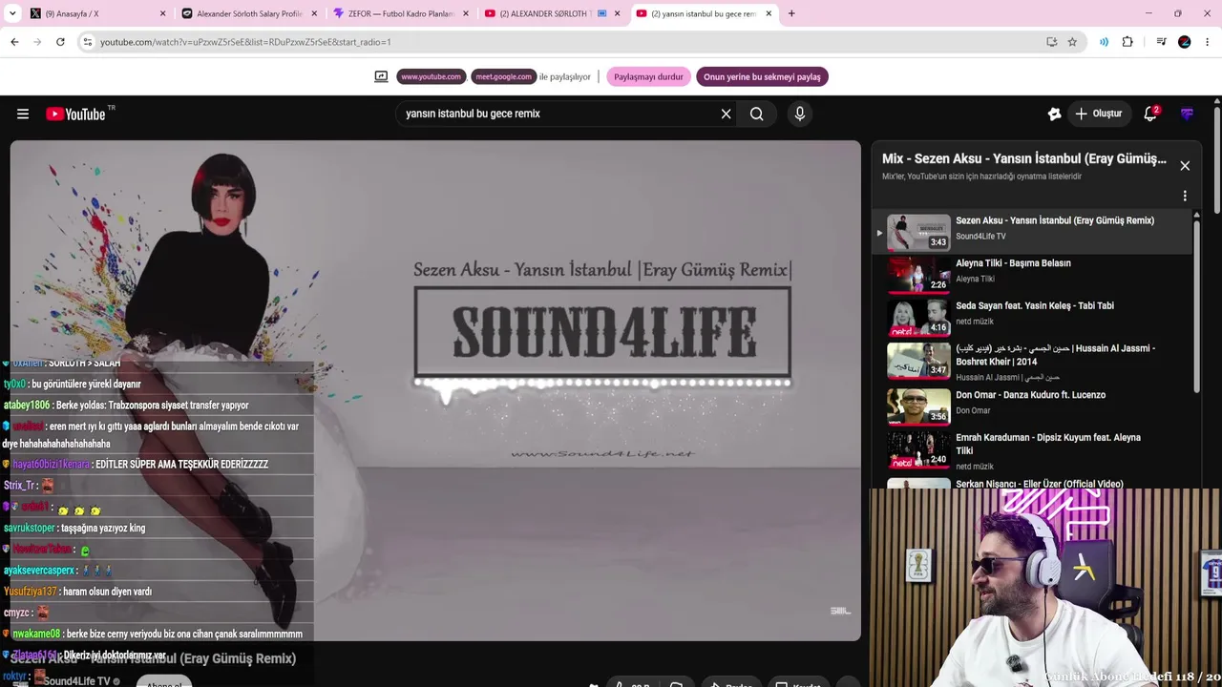Switch to the ALEXANDER SØRLOTH tab
Screen dimensions: 1222x687
click(x=552, y=13)
